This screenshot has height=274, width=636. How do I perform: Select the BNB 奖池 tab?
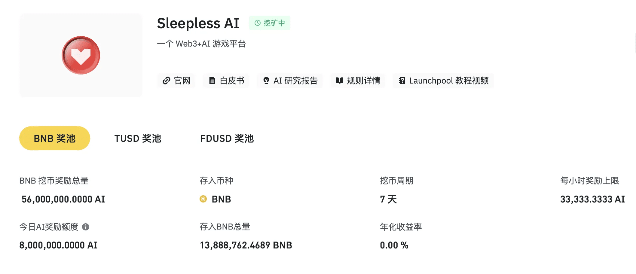pyautogui.click(x=54, y=138)
